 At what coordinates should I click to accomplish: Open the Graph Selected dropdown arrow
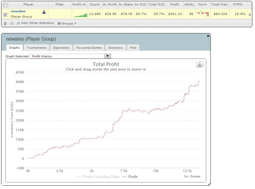[107, 56]
